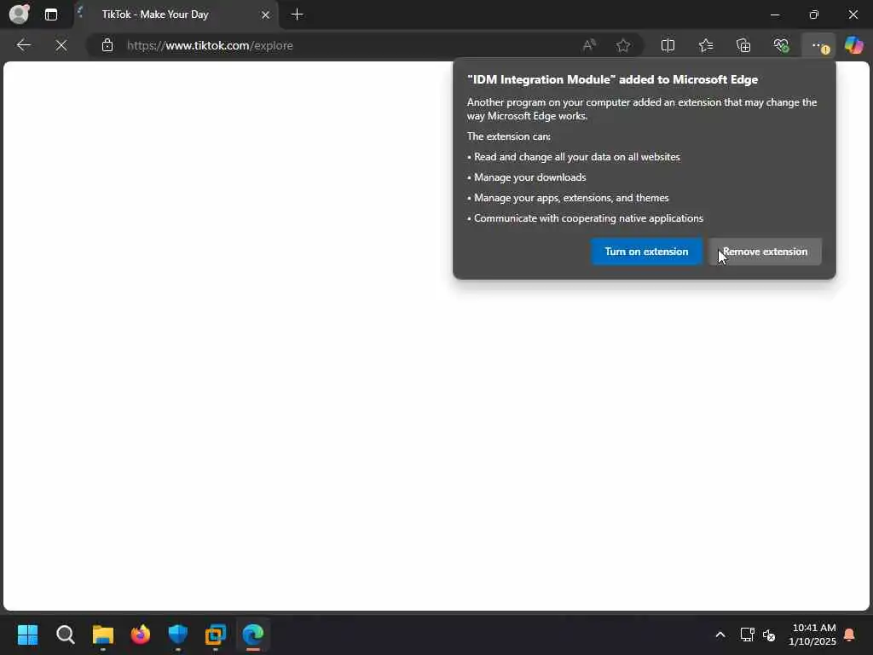
Task: Minimize the Edge window
Action: click(775, 14)
